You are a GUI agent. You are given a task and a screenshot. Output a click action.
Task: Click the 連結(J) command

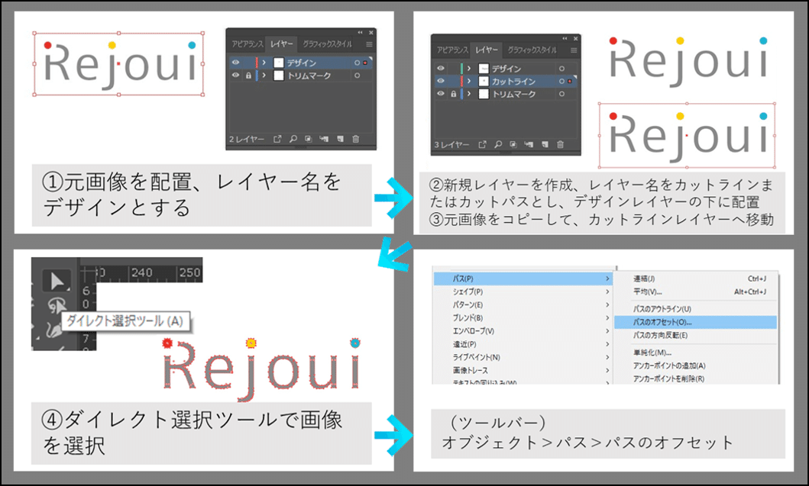(646, 278)
